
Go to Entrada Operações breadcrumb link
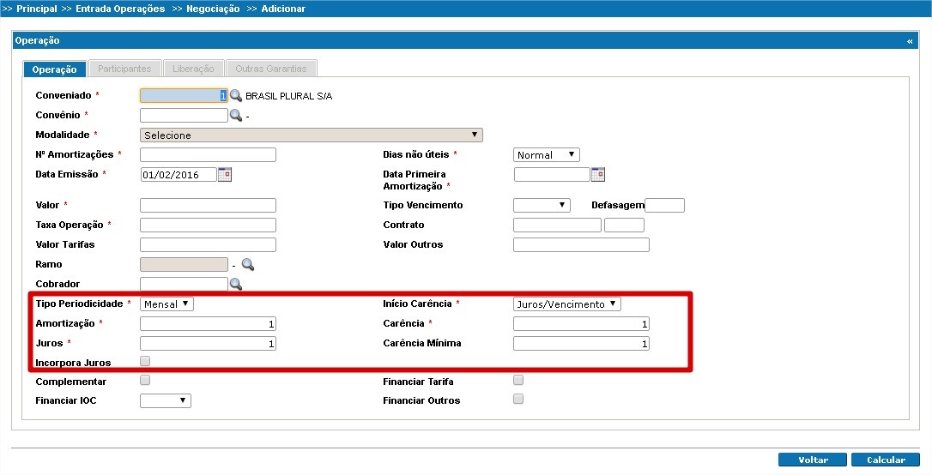pyautogui.click(x=121, y=9)
